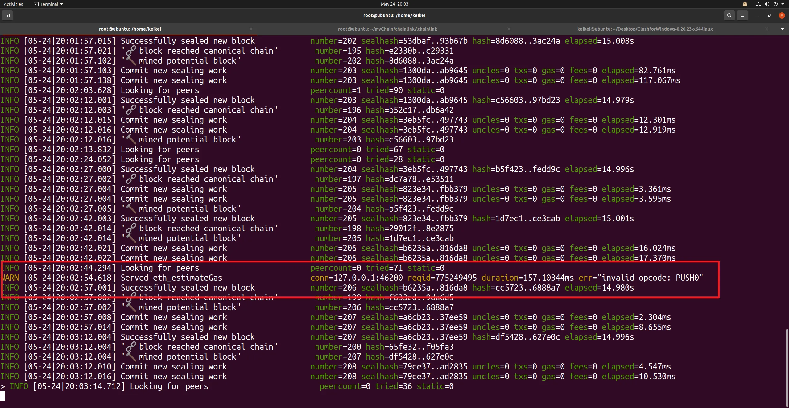Click the power icon in top bar

pos(775,4)
